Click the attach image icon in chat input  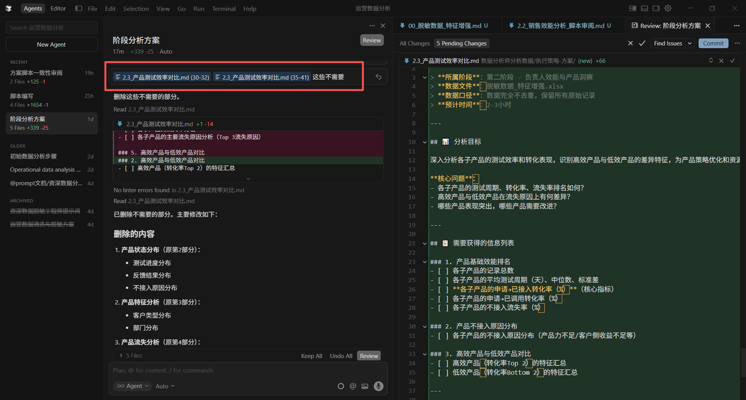pos(365,386)
